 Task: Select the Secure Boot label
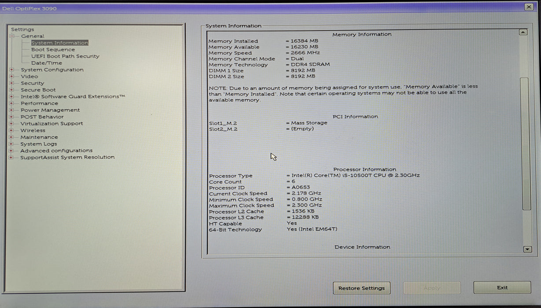pos(38,90)
